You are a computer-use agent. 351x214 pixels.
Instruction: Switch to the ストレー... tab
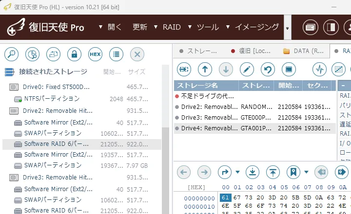click(198, 51)
